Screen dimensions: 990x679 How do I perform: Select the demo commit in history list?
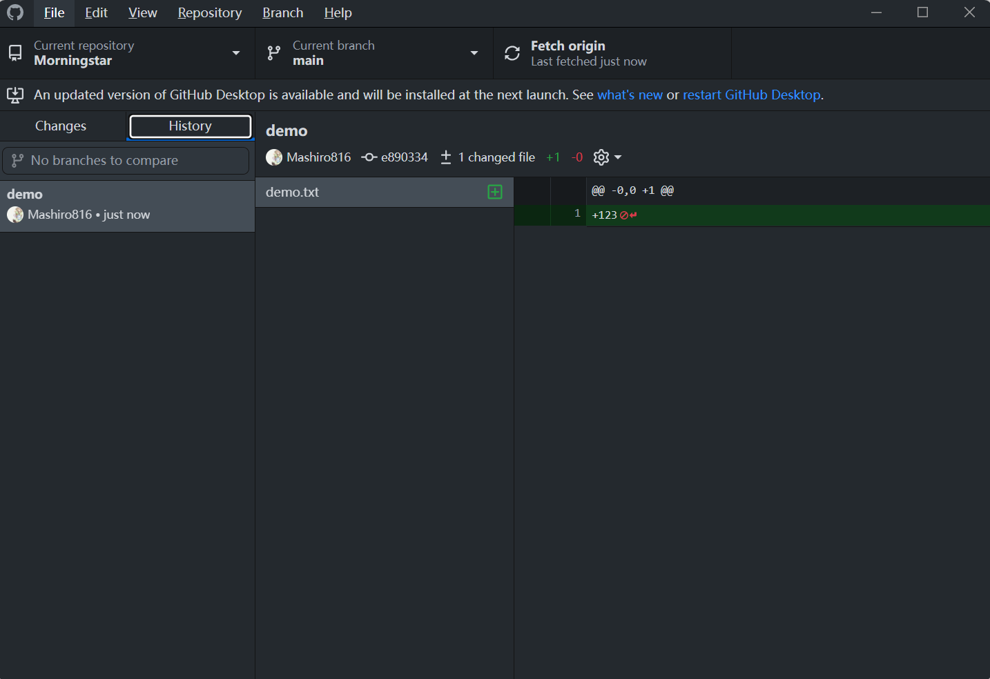click(x=128, y=206)
